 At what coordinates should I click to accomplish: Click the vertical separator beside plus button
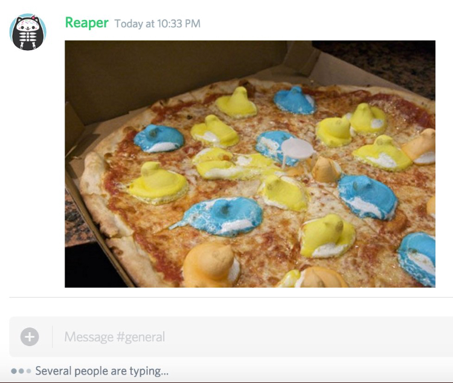(53, 336)
